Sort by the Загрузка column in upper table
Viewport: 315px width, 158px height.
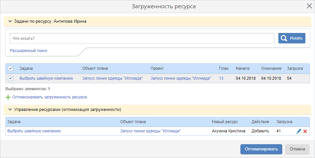pyautogui.click(x=295, y=68)
